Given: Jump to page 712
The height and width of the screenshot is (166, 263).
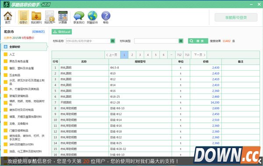Looking at the screenshot, I should (x=179, y=55).
